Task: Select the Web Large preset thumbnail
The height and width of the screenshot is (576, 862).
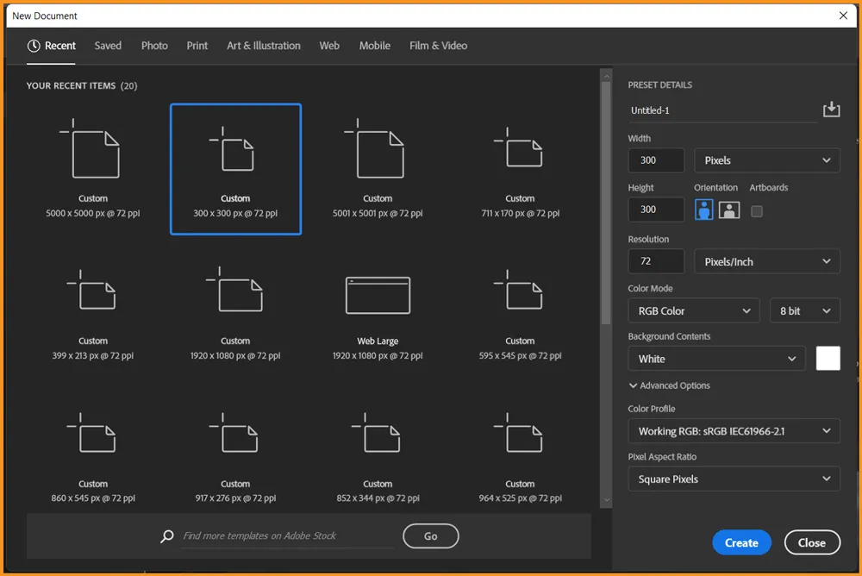Action: coord(378,295)
